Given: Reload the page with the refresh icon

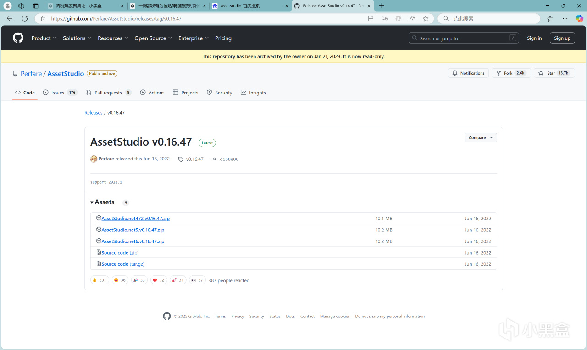Looking at the screenshot, I should point(25,19).
